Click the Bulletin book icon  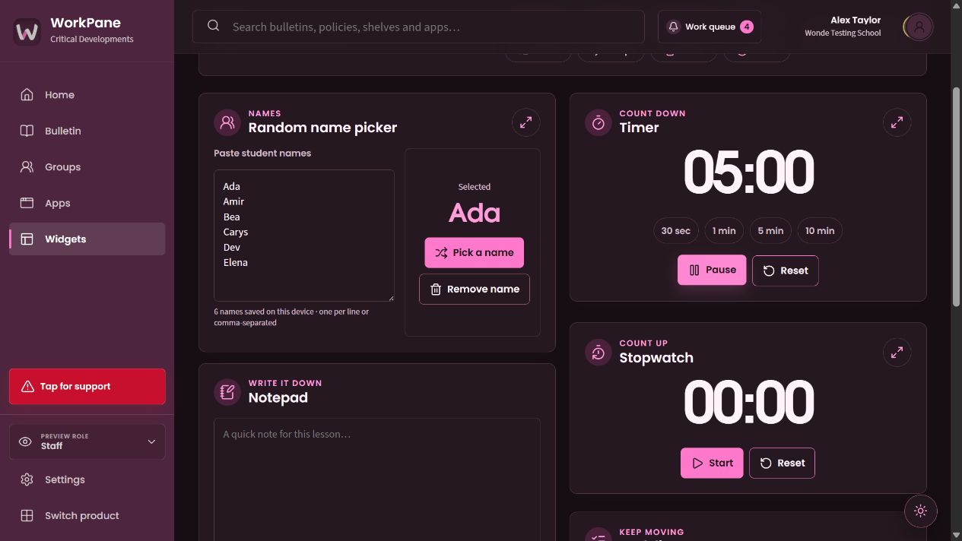click(27, 131)
